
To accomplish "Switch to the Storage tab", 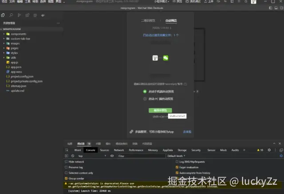I will (x=182, y=150).
